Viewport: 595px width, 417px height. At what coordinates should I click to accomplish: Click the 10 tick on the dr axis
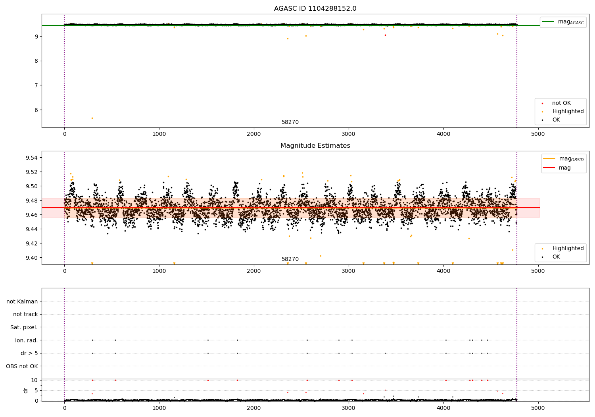pos(35,380)
